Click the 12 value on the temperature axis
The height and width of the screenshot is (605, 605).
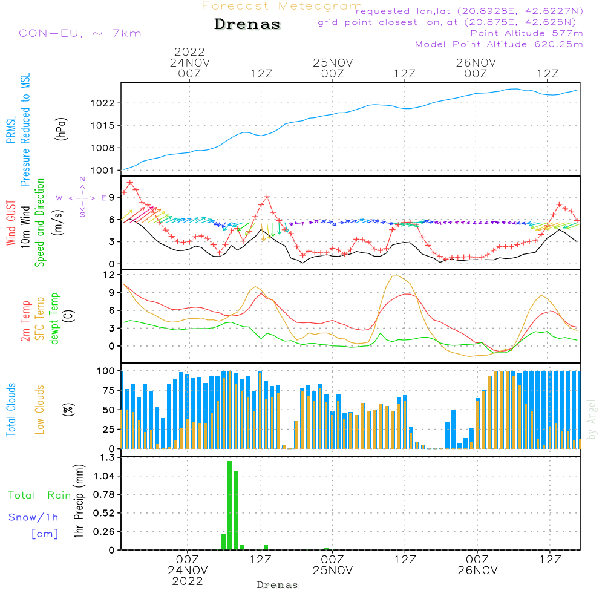110,275
